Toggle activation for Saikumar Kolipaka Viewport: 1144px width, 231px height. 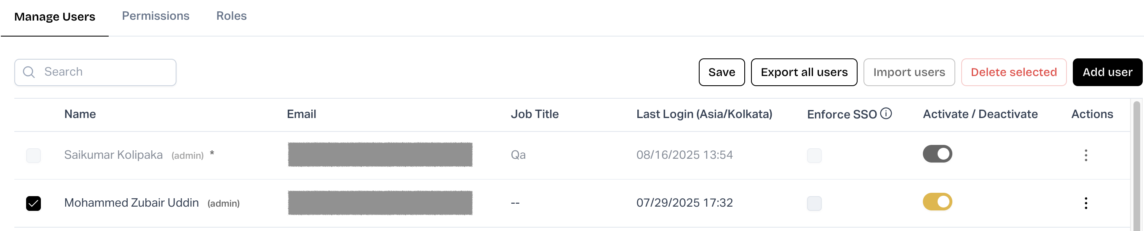click(937, 154)
